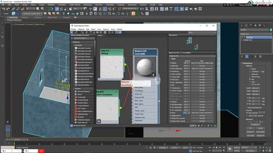The height and width of the screenshot is (153, 273).
Task: Select the Spherical mapping radio button
Action: point(250,74)
